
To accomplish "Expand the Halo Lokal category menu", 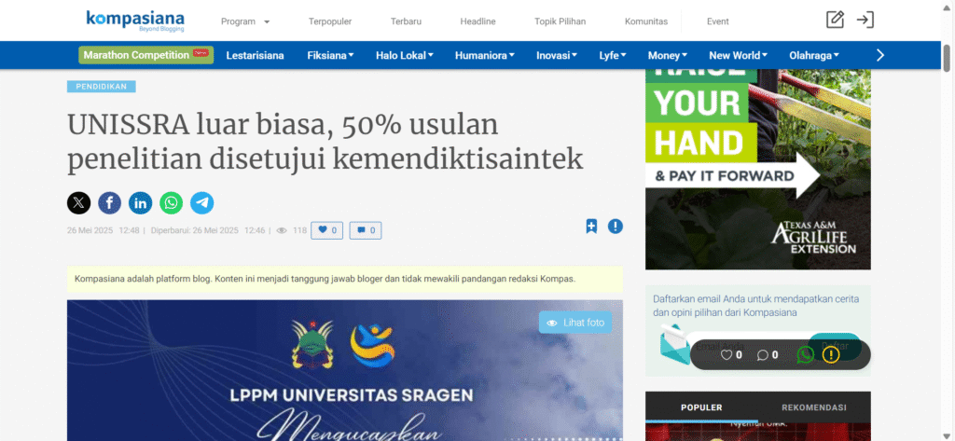I will [x=405, y=55].
